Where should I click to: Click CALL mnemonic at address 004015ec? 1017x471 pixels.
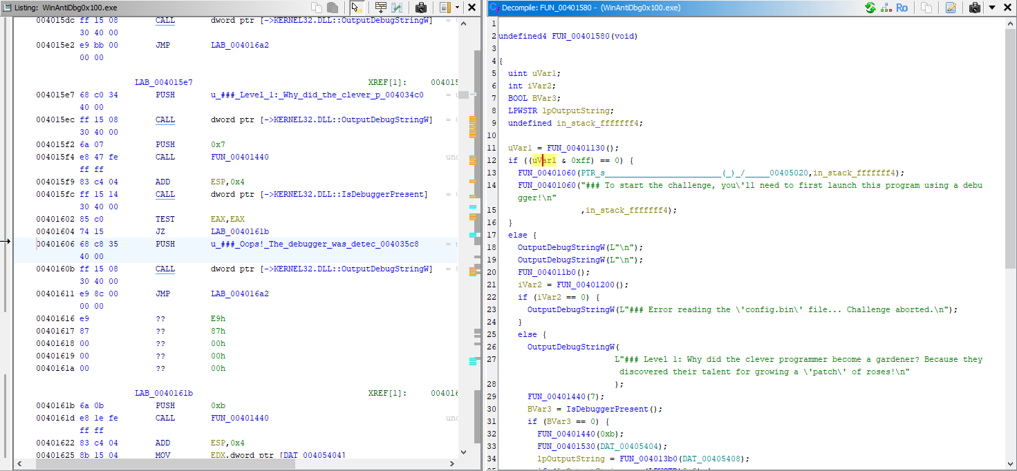tap(165, 119)
